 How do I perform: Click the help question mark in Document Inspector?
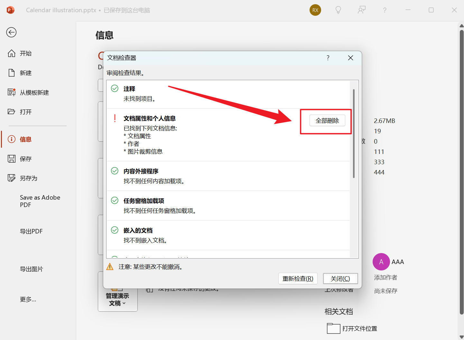328,58
